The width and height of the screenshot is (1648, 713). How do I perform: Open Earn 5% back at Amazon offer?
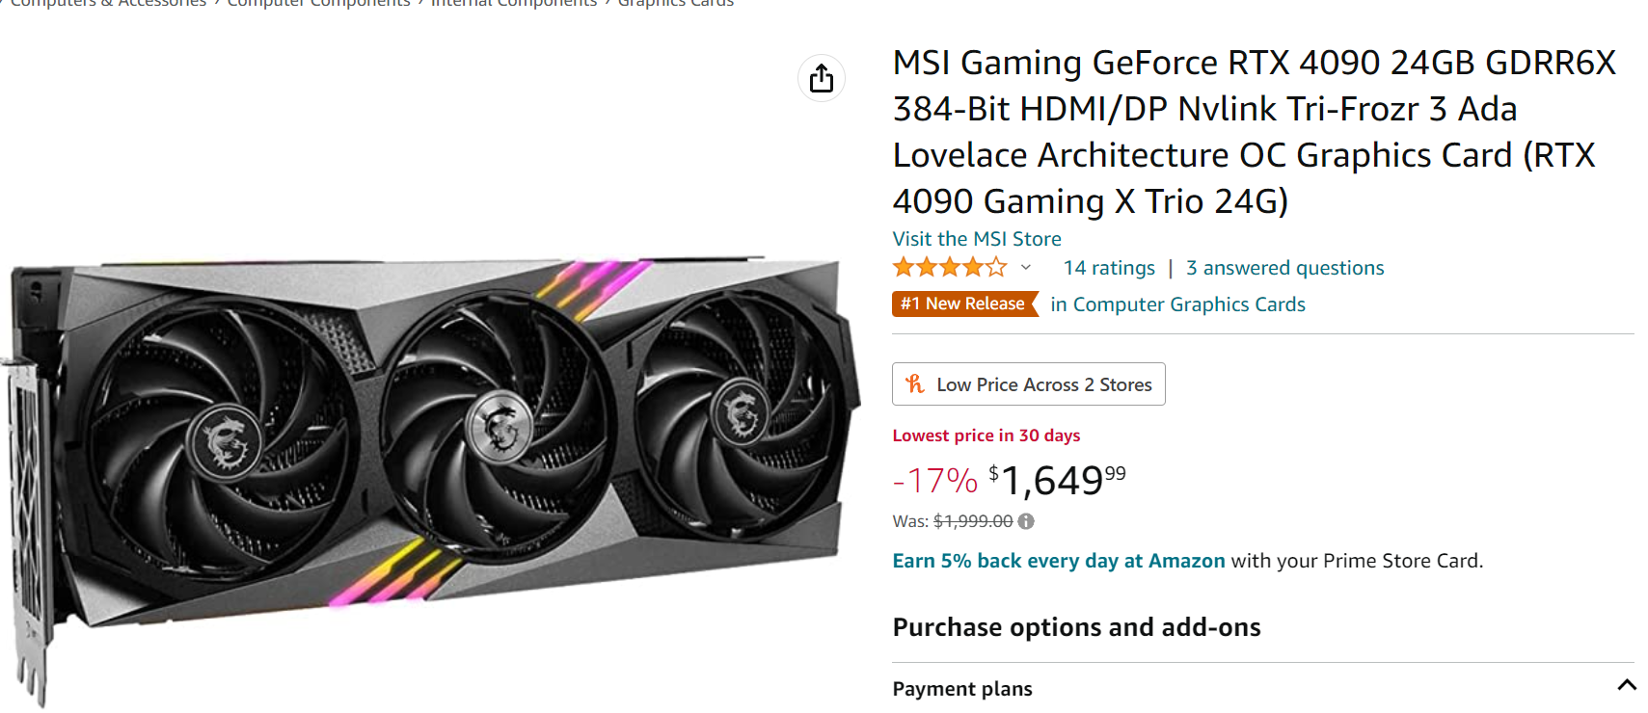click(x=1058, y=561)
